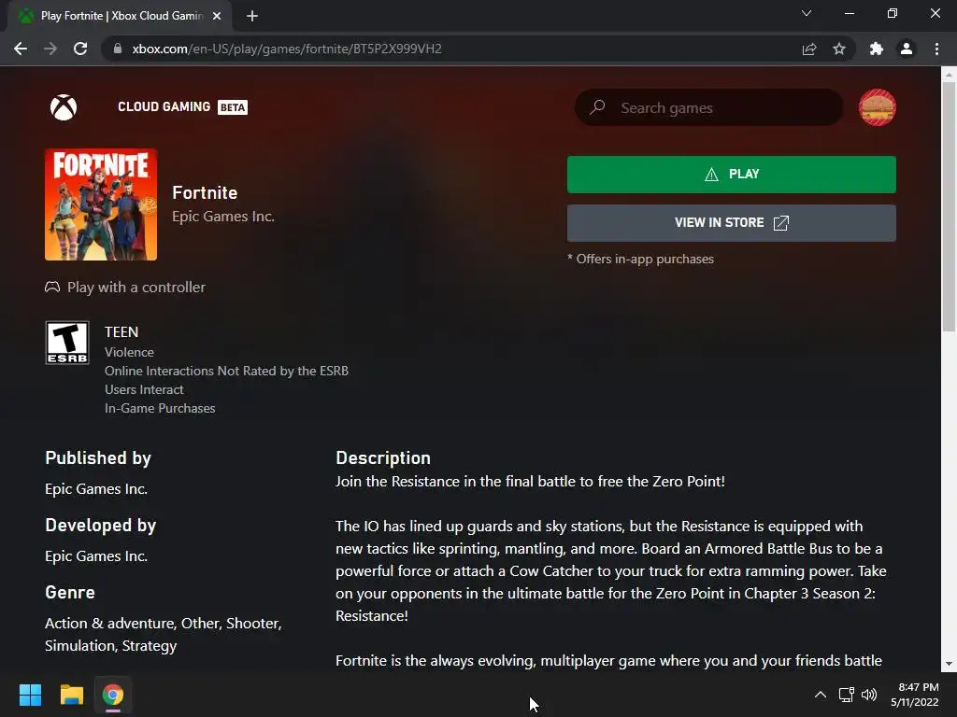Click the search magnifier icon
Viewport: 957px width, 717px height.
coord(597,107)
